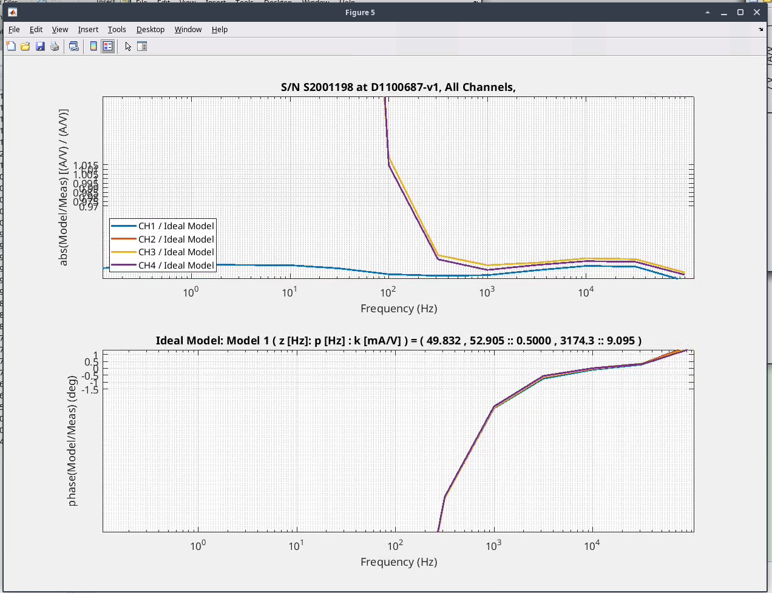The width and height of the screenshot is (772, 593).
Task: Click the dock figure arrow in the menu bar
Action: pos(761,29)
